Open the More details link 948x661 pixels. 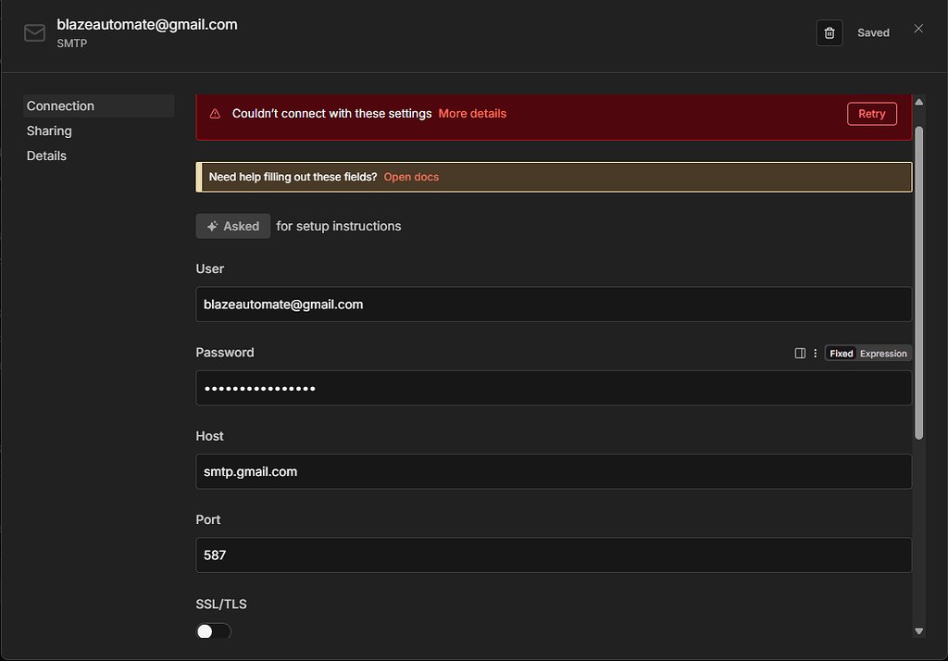(x=472, y=114)
